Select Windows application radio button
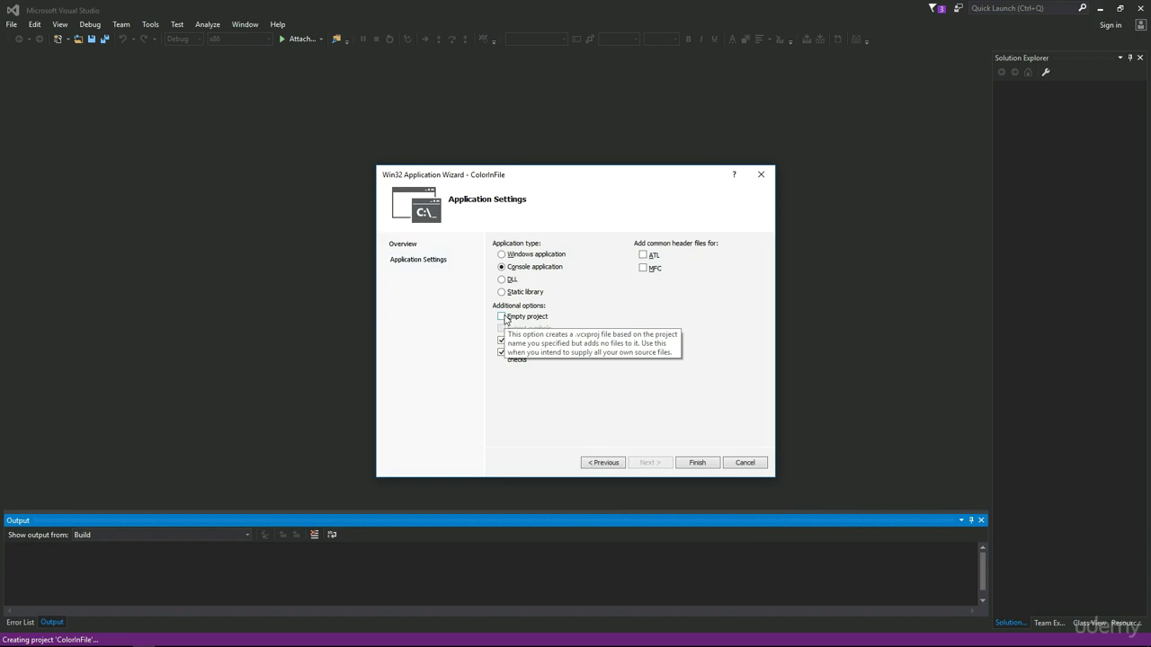1151x647 pixels. click(502, 254)
